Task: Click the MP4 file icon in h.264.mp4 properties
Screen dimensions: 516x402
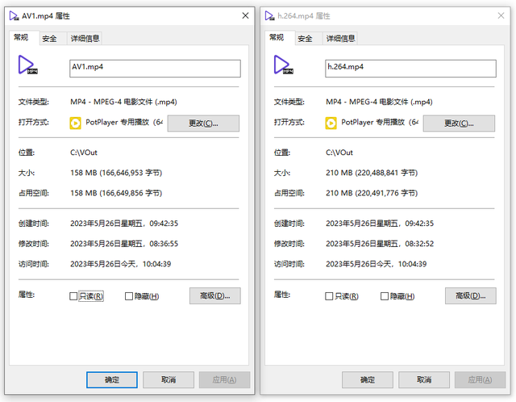Action: click(x=283, y=65)
